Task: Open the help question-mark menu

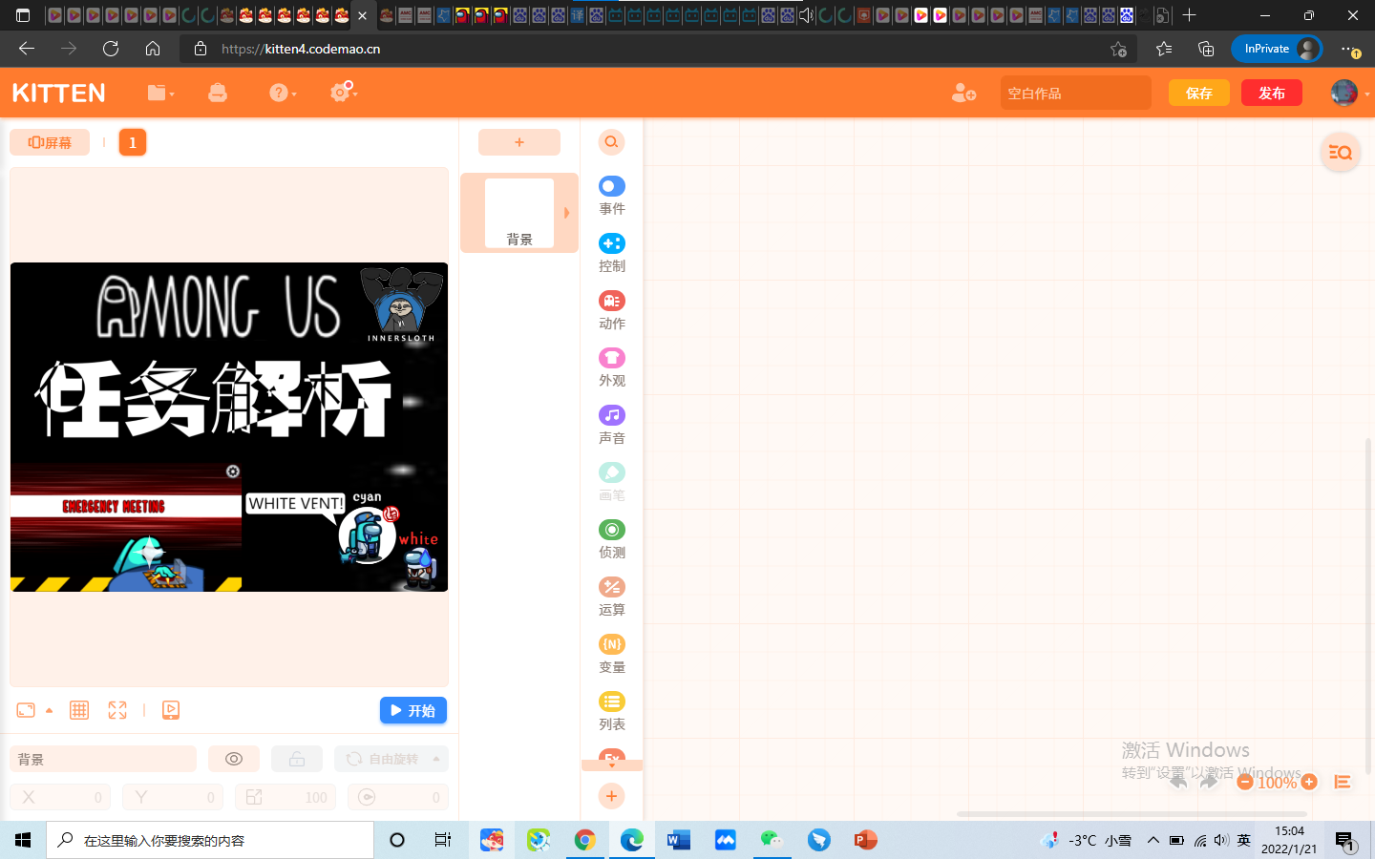Action: (x=282, y=93)
